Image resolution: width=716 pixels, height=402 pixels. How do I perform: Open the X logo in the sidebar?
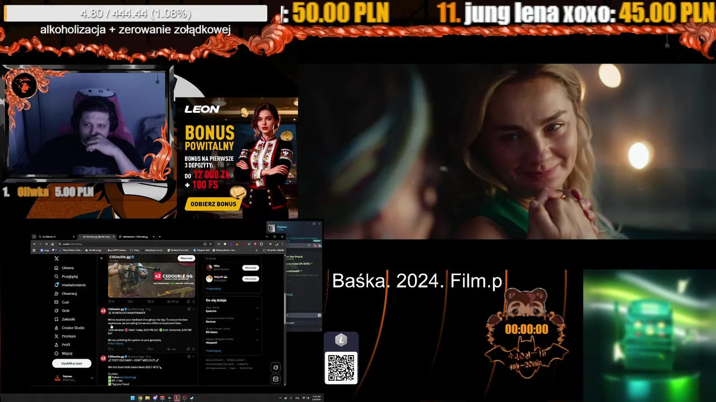click(x=56, y=259)
